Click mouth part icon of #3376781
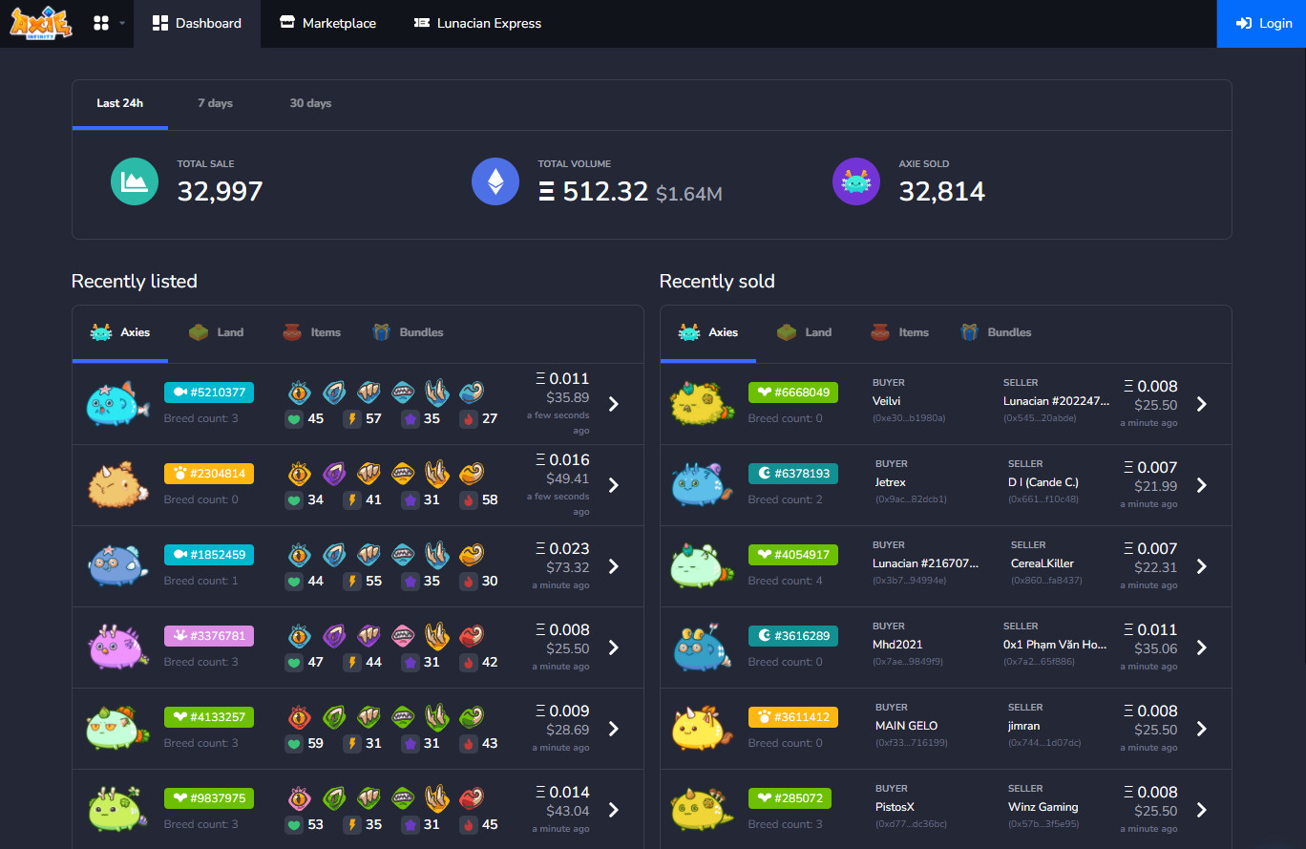This screenshot has width=1306, height=849. click(x=403, y=635)
